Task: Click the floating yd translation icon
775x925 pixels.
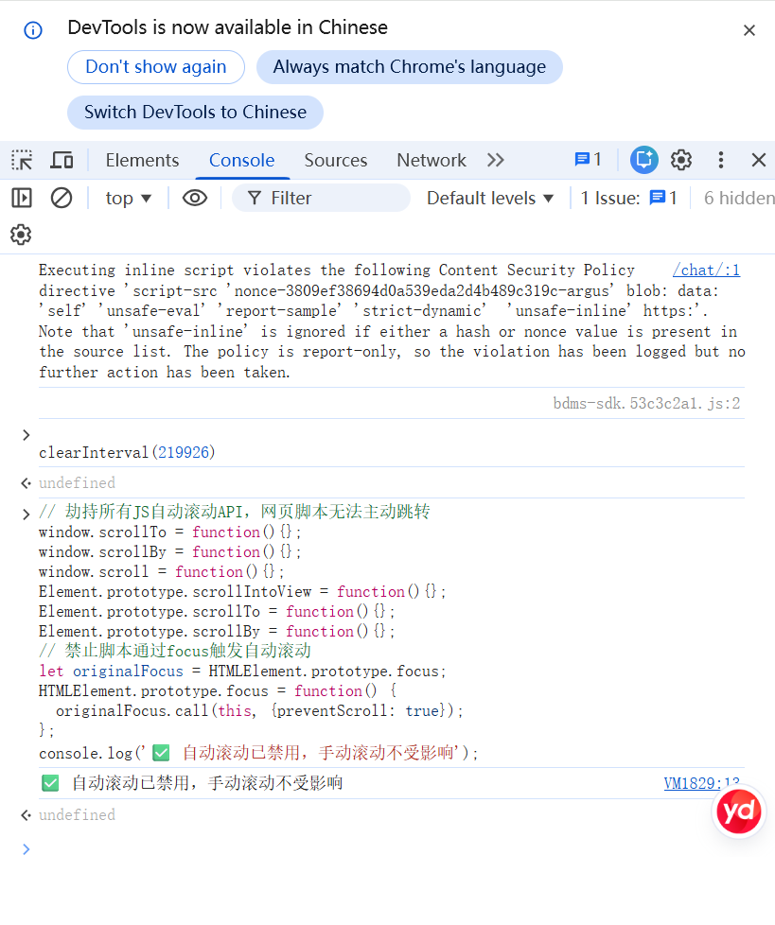Action: pos(738,812)
